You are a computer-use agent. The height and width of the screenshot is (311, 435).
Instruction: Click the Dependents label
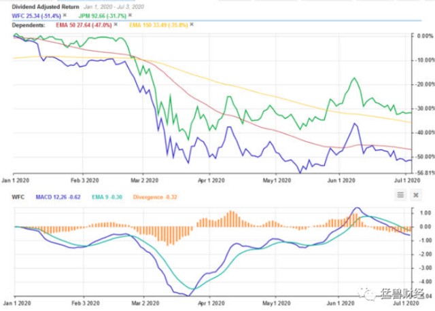click(x=29, y=25)
